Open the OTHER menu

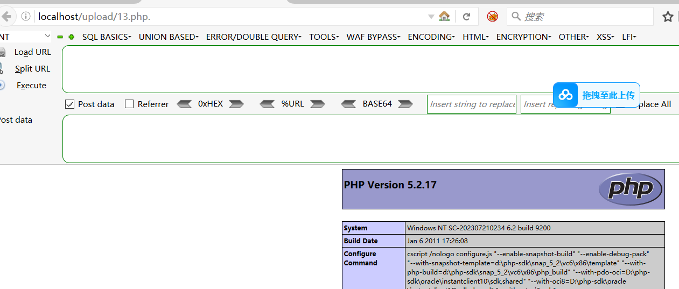[x=573, y=37]
